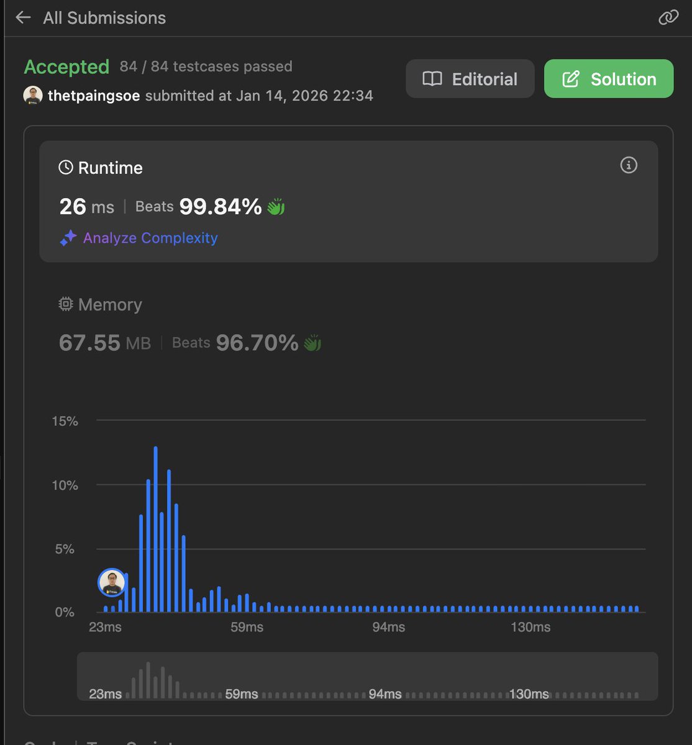This screenshot has width=692, height=745.
Task: Click the 94ms label on the main chart axis
Action: click(x=389, y=627)
